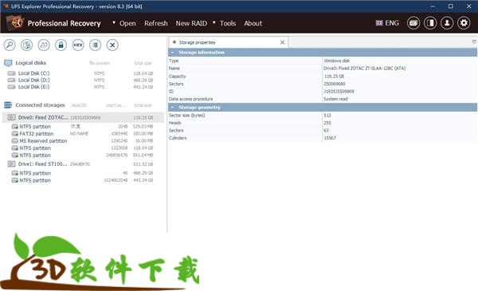Click New RAID in the top menu
Viewport: 478px width, 291px height.
[191, 23]
